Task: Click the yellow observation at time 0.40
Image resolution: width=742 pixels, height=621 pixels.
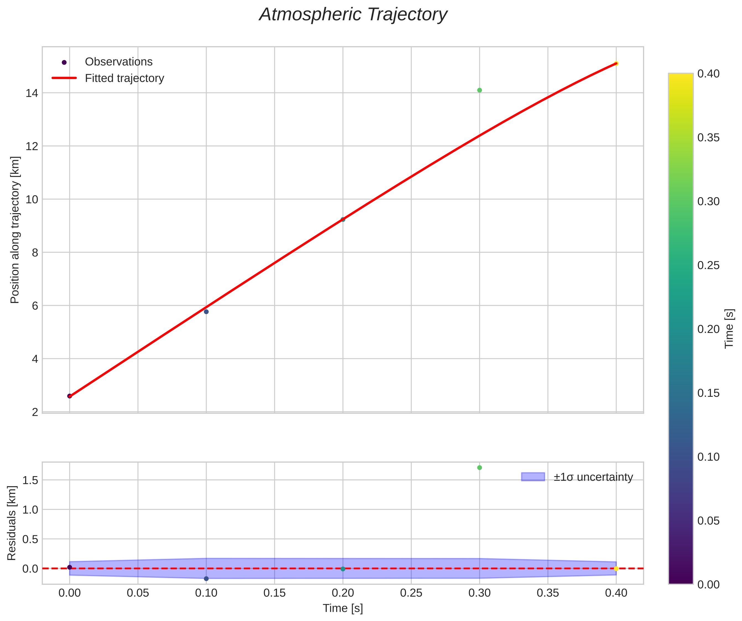Action: coord(616,63)
